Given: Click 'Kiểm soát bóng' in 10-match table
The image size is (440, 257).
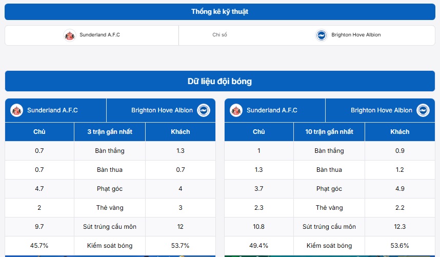Looking at the screenshot, I should point(329,246).
